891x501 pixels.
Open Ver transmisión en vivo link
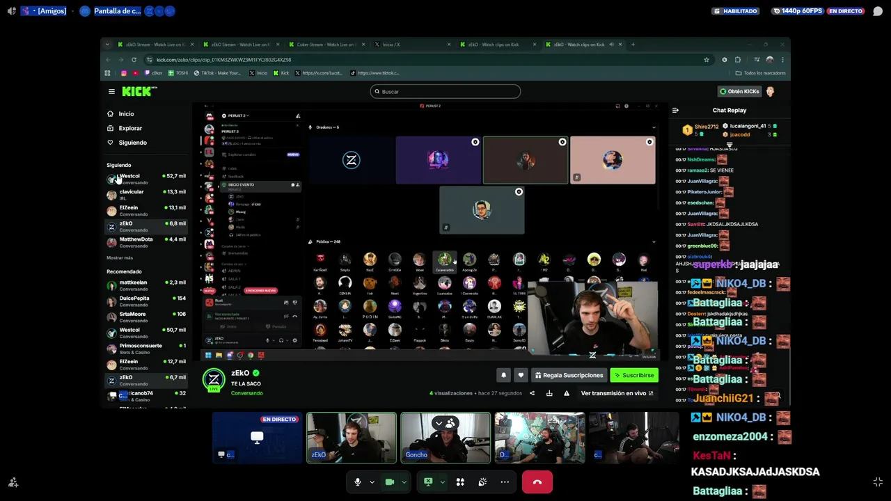point(617,393)
